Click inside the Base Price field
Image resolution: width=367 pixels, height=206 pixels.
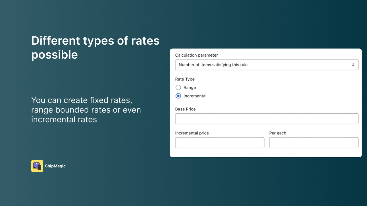pos(267,118)
